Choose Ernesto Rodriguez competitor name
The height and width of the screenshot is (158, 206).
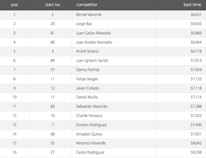91,125
